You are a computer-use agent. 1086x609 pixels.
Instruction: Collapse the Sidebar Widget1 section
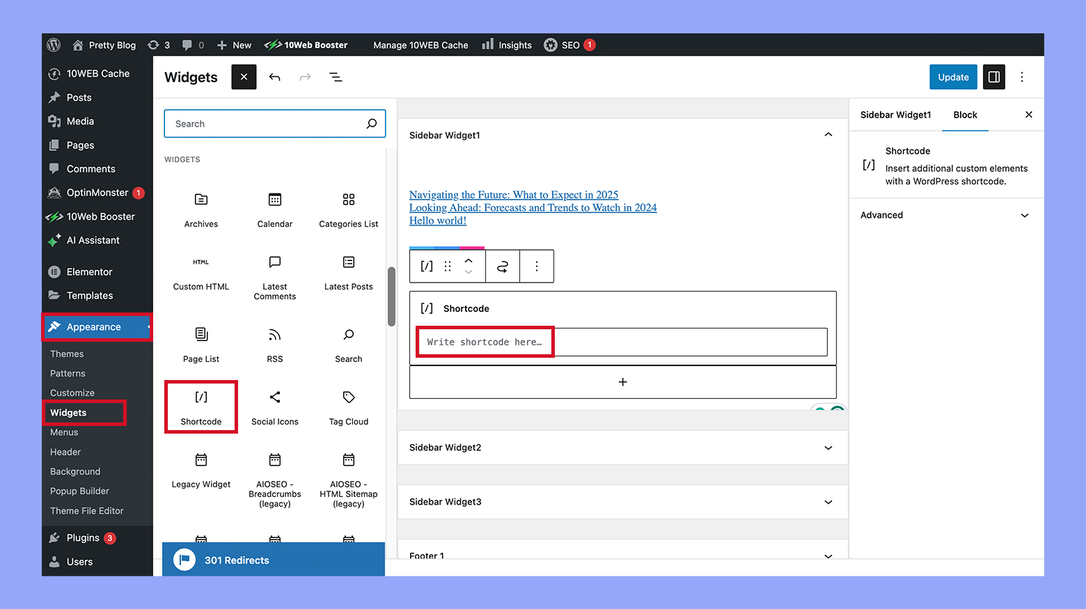(x=828, y=134)
